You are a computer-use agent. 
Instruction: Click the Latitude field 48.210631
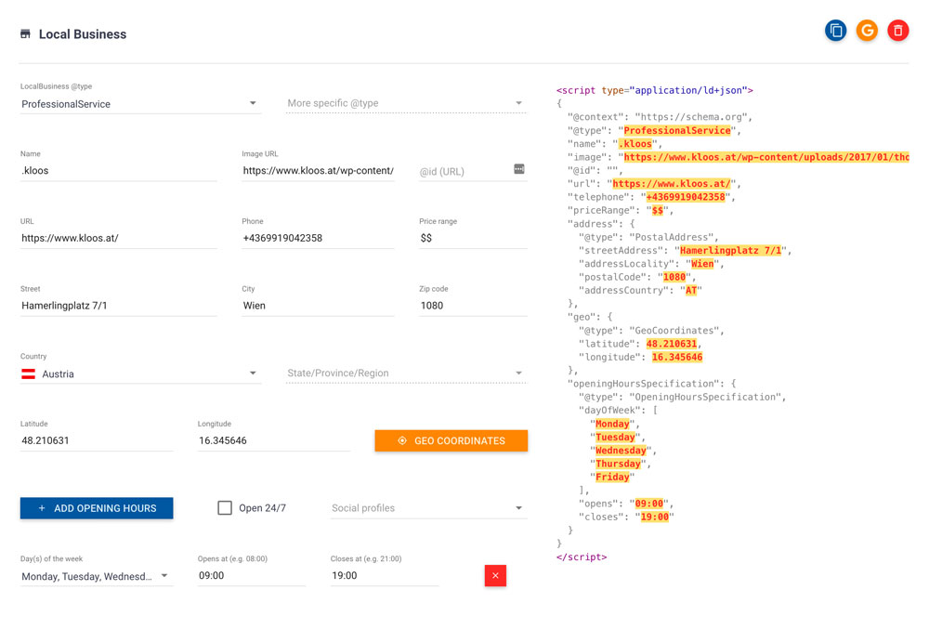tap(97, 440)
